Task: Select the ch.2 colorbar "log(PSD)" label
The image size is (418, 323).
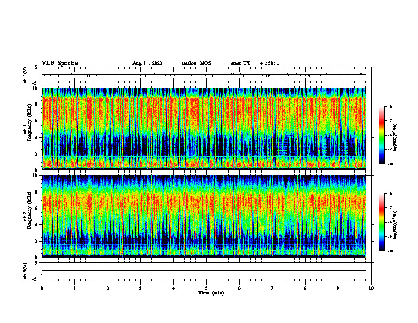Action: [395, 224]
